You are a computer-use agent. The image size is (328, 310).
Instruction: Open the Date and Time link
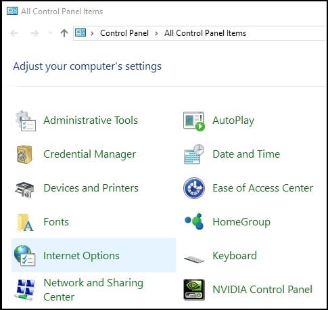pos(246,154)
